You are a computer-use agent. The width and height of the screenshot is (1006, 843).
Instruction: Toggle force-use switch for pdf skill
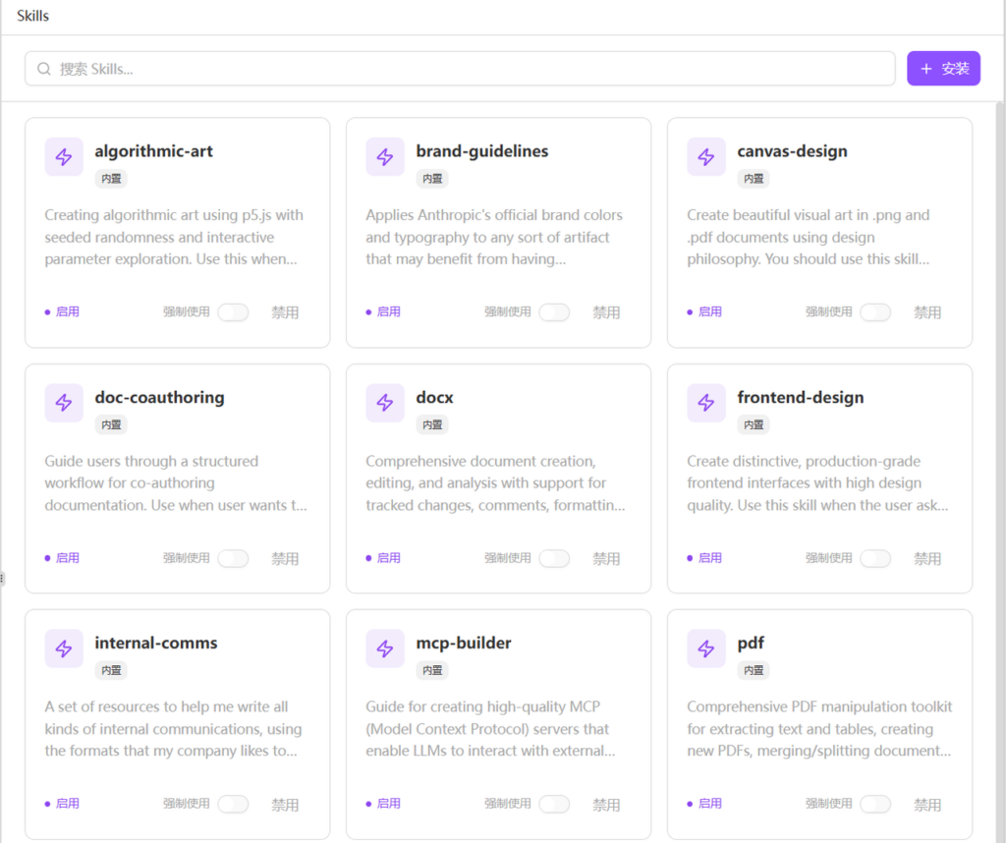(x=875, y=804)
